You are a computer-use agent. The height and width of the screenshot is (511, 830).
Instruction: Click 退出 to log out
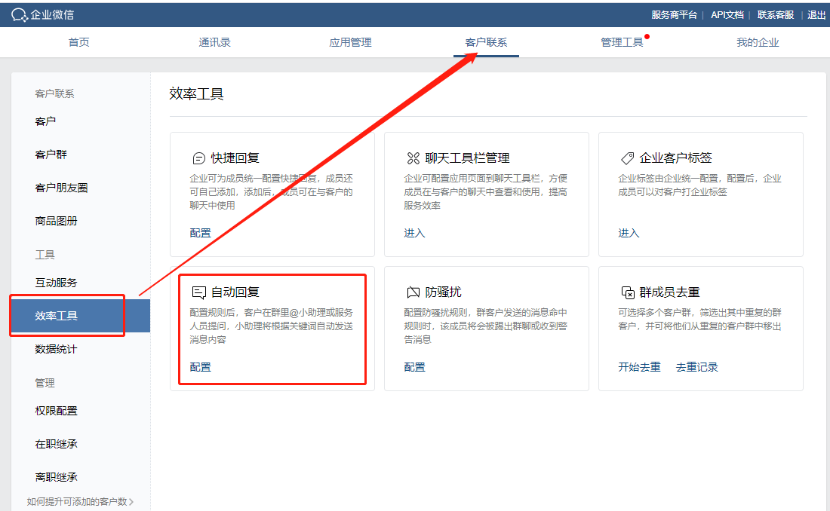pos(816,14)
